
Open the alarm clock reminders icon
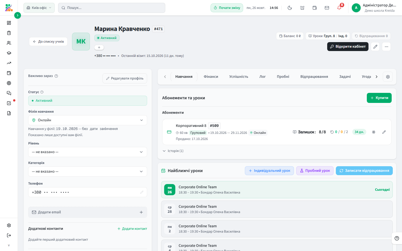tap(302, 8)
